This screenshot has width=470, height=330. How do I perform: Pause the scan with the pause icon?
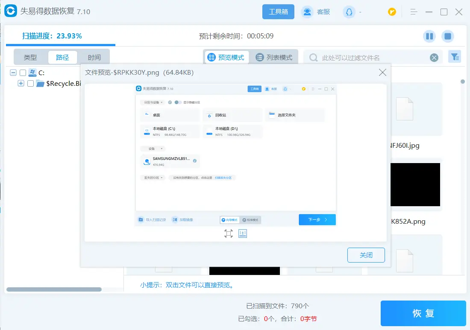pyautogui.click(x=429, y=36)
